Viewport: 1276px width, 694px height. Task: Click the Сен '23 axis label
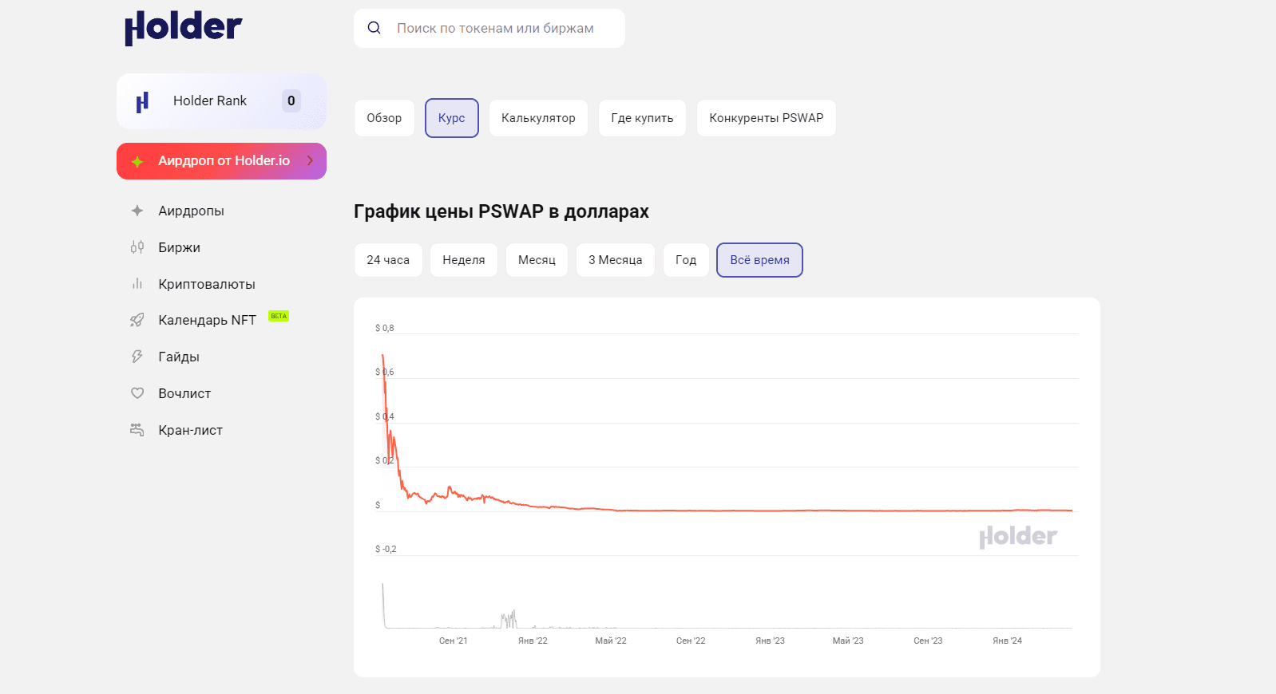(x=928, y=641)
